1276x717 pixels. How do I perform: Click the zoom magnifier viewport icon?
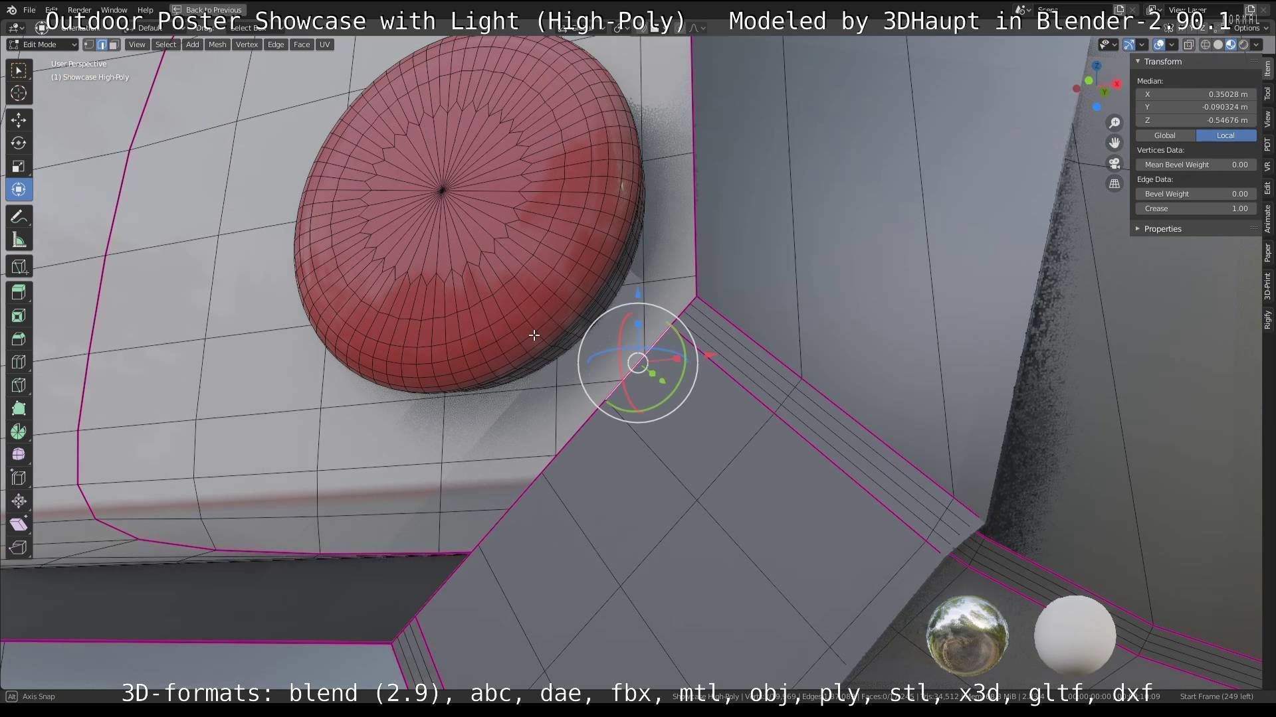point(1115,123)
